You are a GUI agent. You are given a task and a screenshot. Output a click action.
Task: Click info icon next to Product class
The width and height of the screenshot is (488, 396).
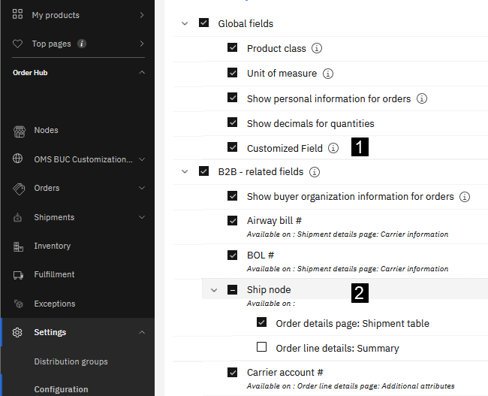click(317, 49)
